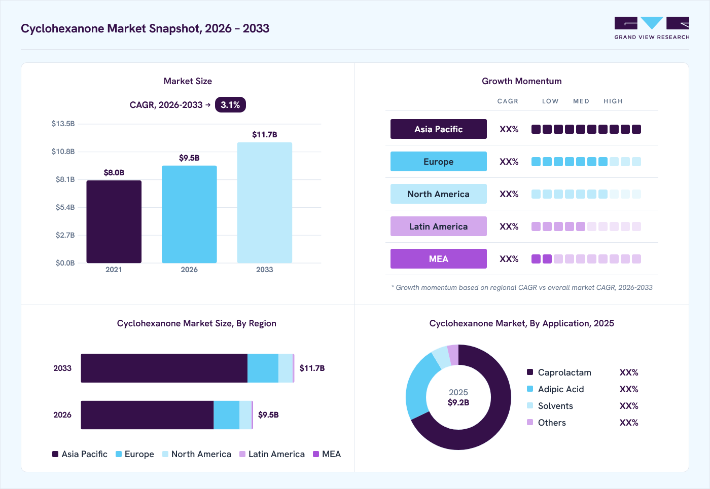This screenshot has height=489, width=710.
Task: Click Caprolactam's XX% share value
Action: pos(629,372)
